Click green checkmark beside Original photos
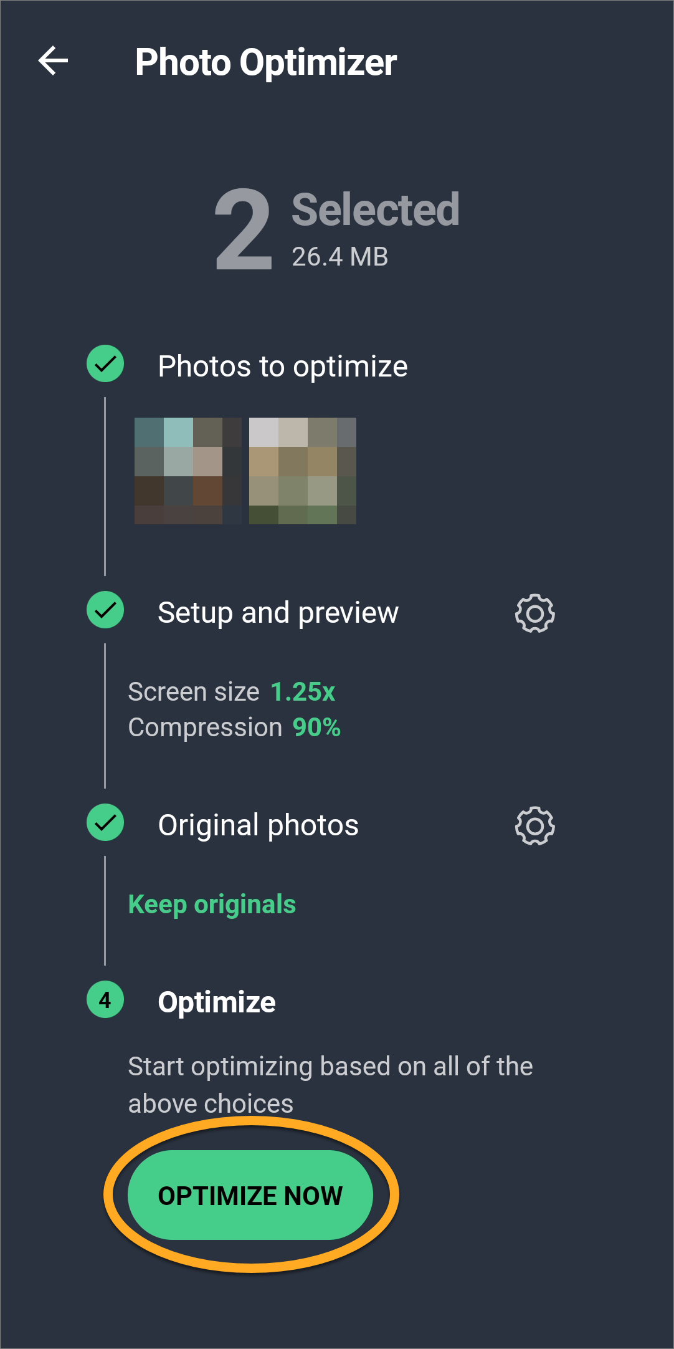 pos(105,822)
